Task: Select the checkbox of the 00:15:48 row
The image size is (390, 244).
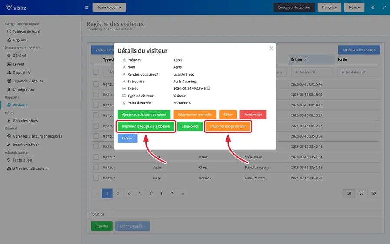Action: click(96, 84)
